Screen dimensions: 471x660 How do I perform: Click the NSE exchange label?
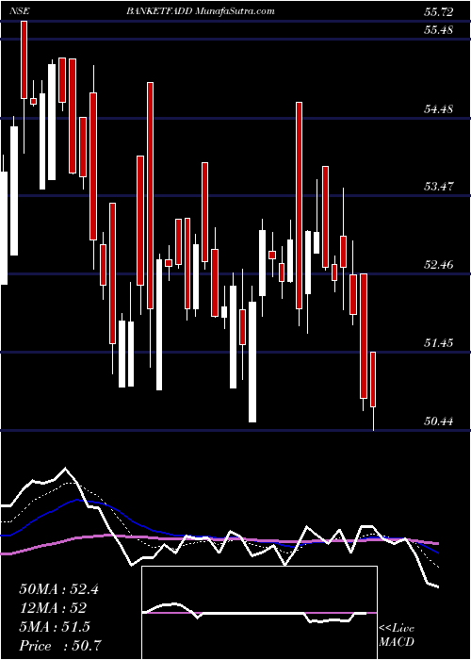point(21,11)
